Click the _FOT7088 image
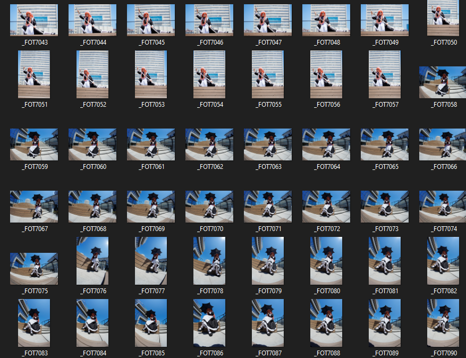The width and height of the screenshot is (466, 358). [326, 323]
